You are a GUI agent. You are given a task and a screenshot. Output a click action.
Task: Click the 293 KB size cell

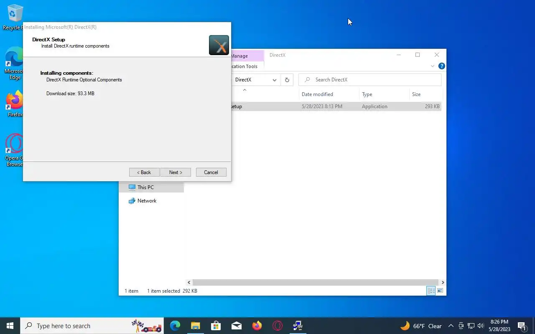pyautogui.click(x=432, y=106)
